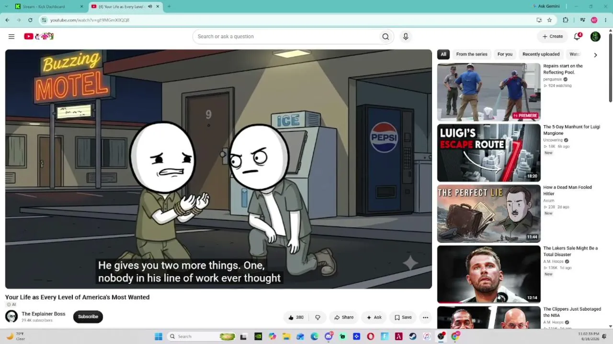This screenshot has height=344, width=613.
Task: Click the Create button
Action: [553, 36]
